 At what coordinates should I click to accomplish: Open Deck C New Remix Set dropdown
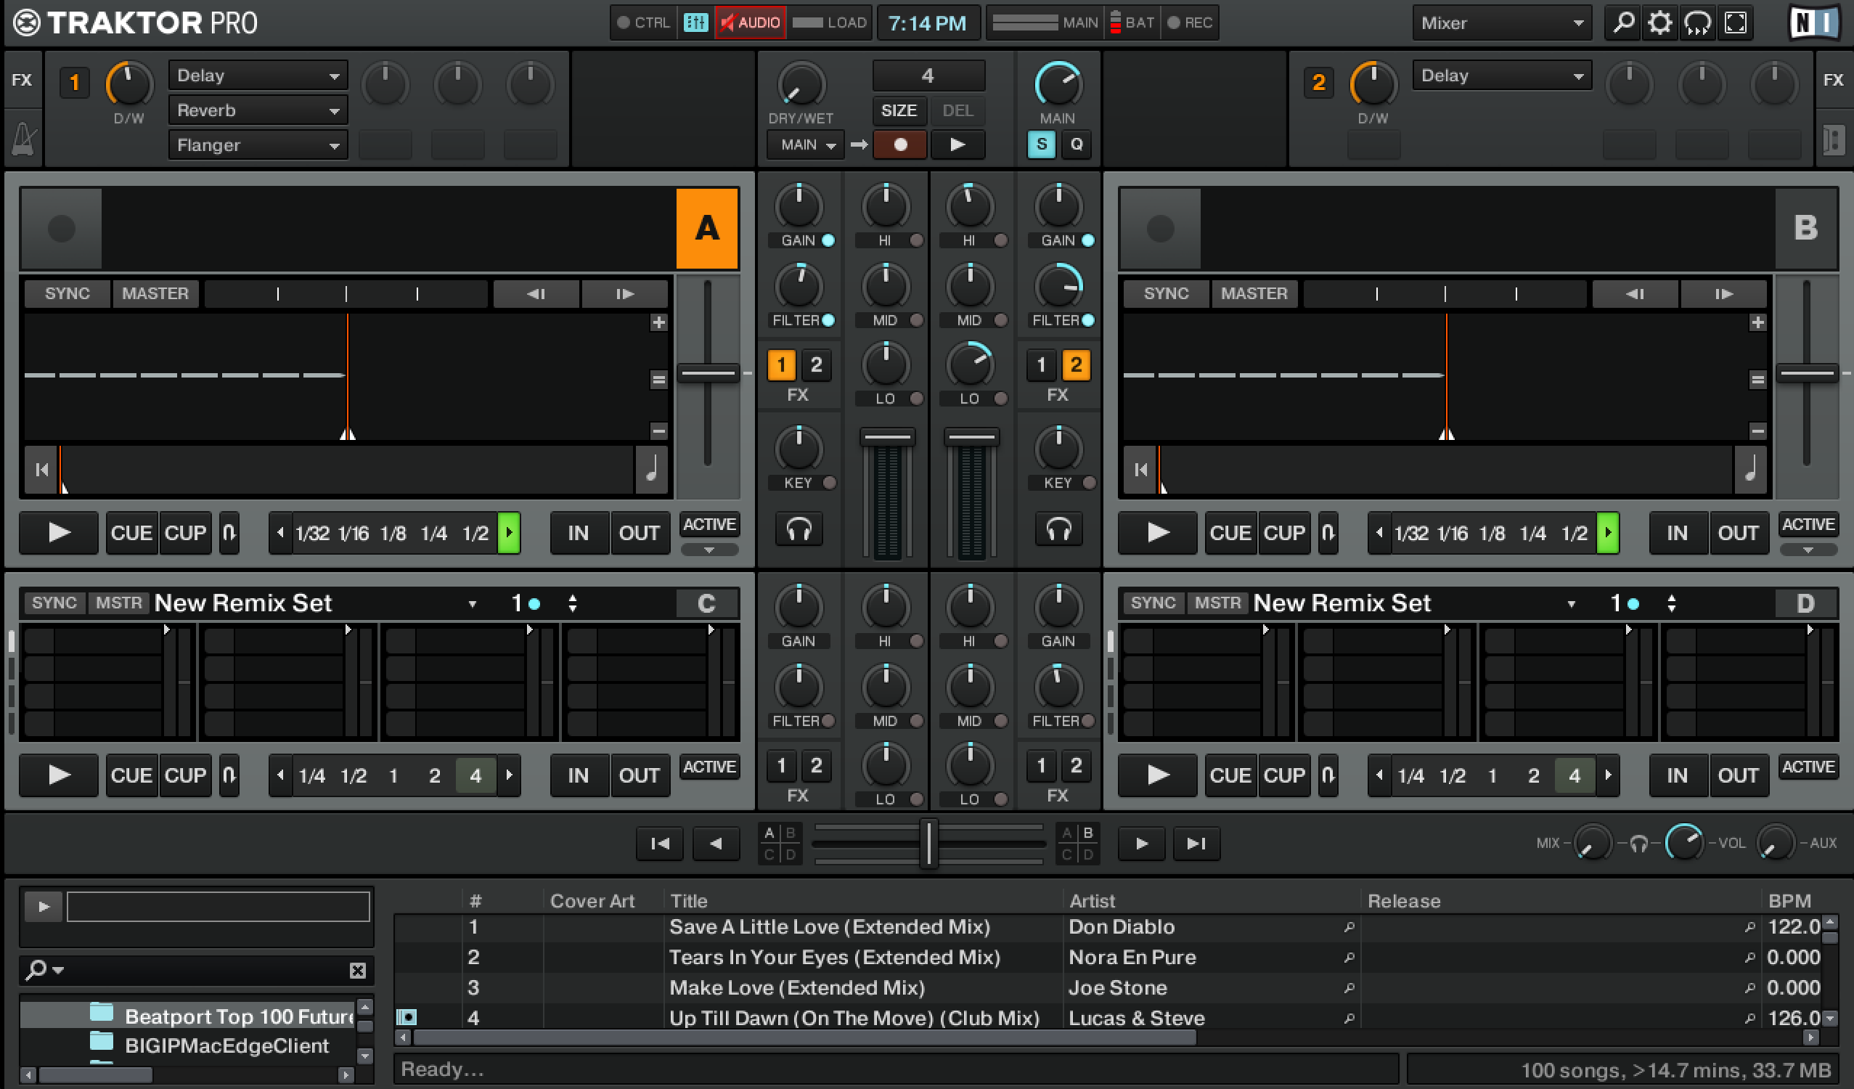[472, 603]
